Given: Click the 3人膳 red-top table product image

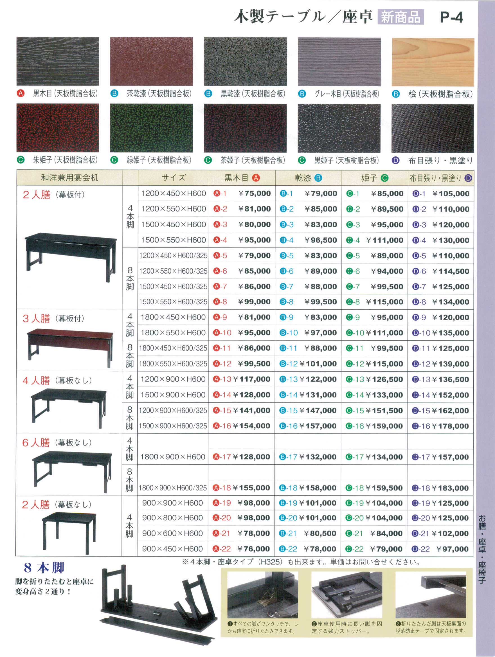Looking at the screenshot, I should (x=70, y=346).
